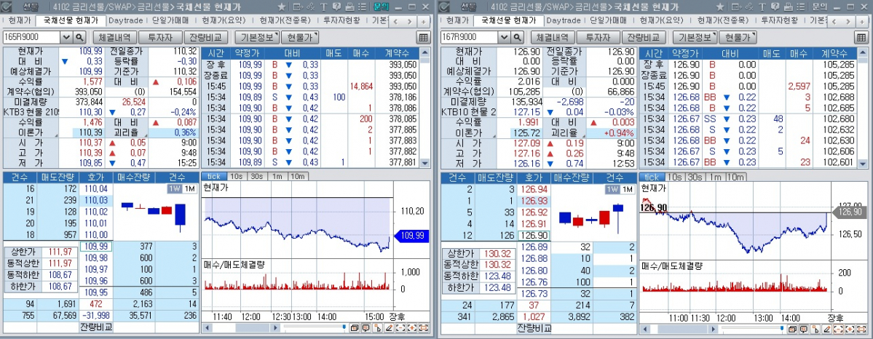Switch left chart to 1m interval
Screen dimensions: 873x339
point(277,177)
